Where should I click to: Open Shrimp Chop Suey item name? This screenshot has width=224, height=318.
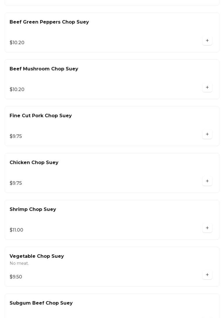(33, 209)
